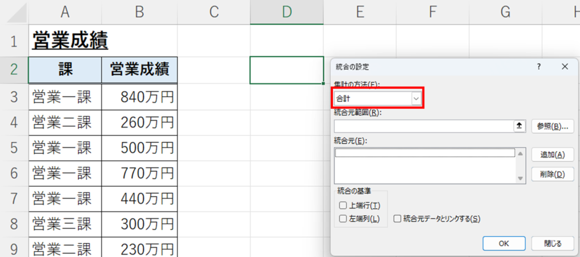Check 統合元データとリンクする option
The width and height of the screenshot is (580, 257).
tap(397, 219)
